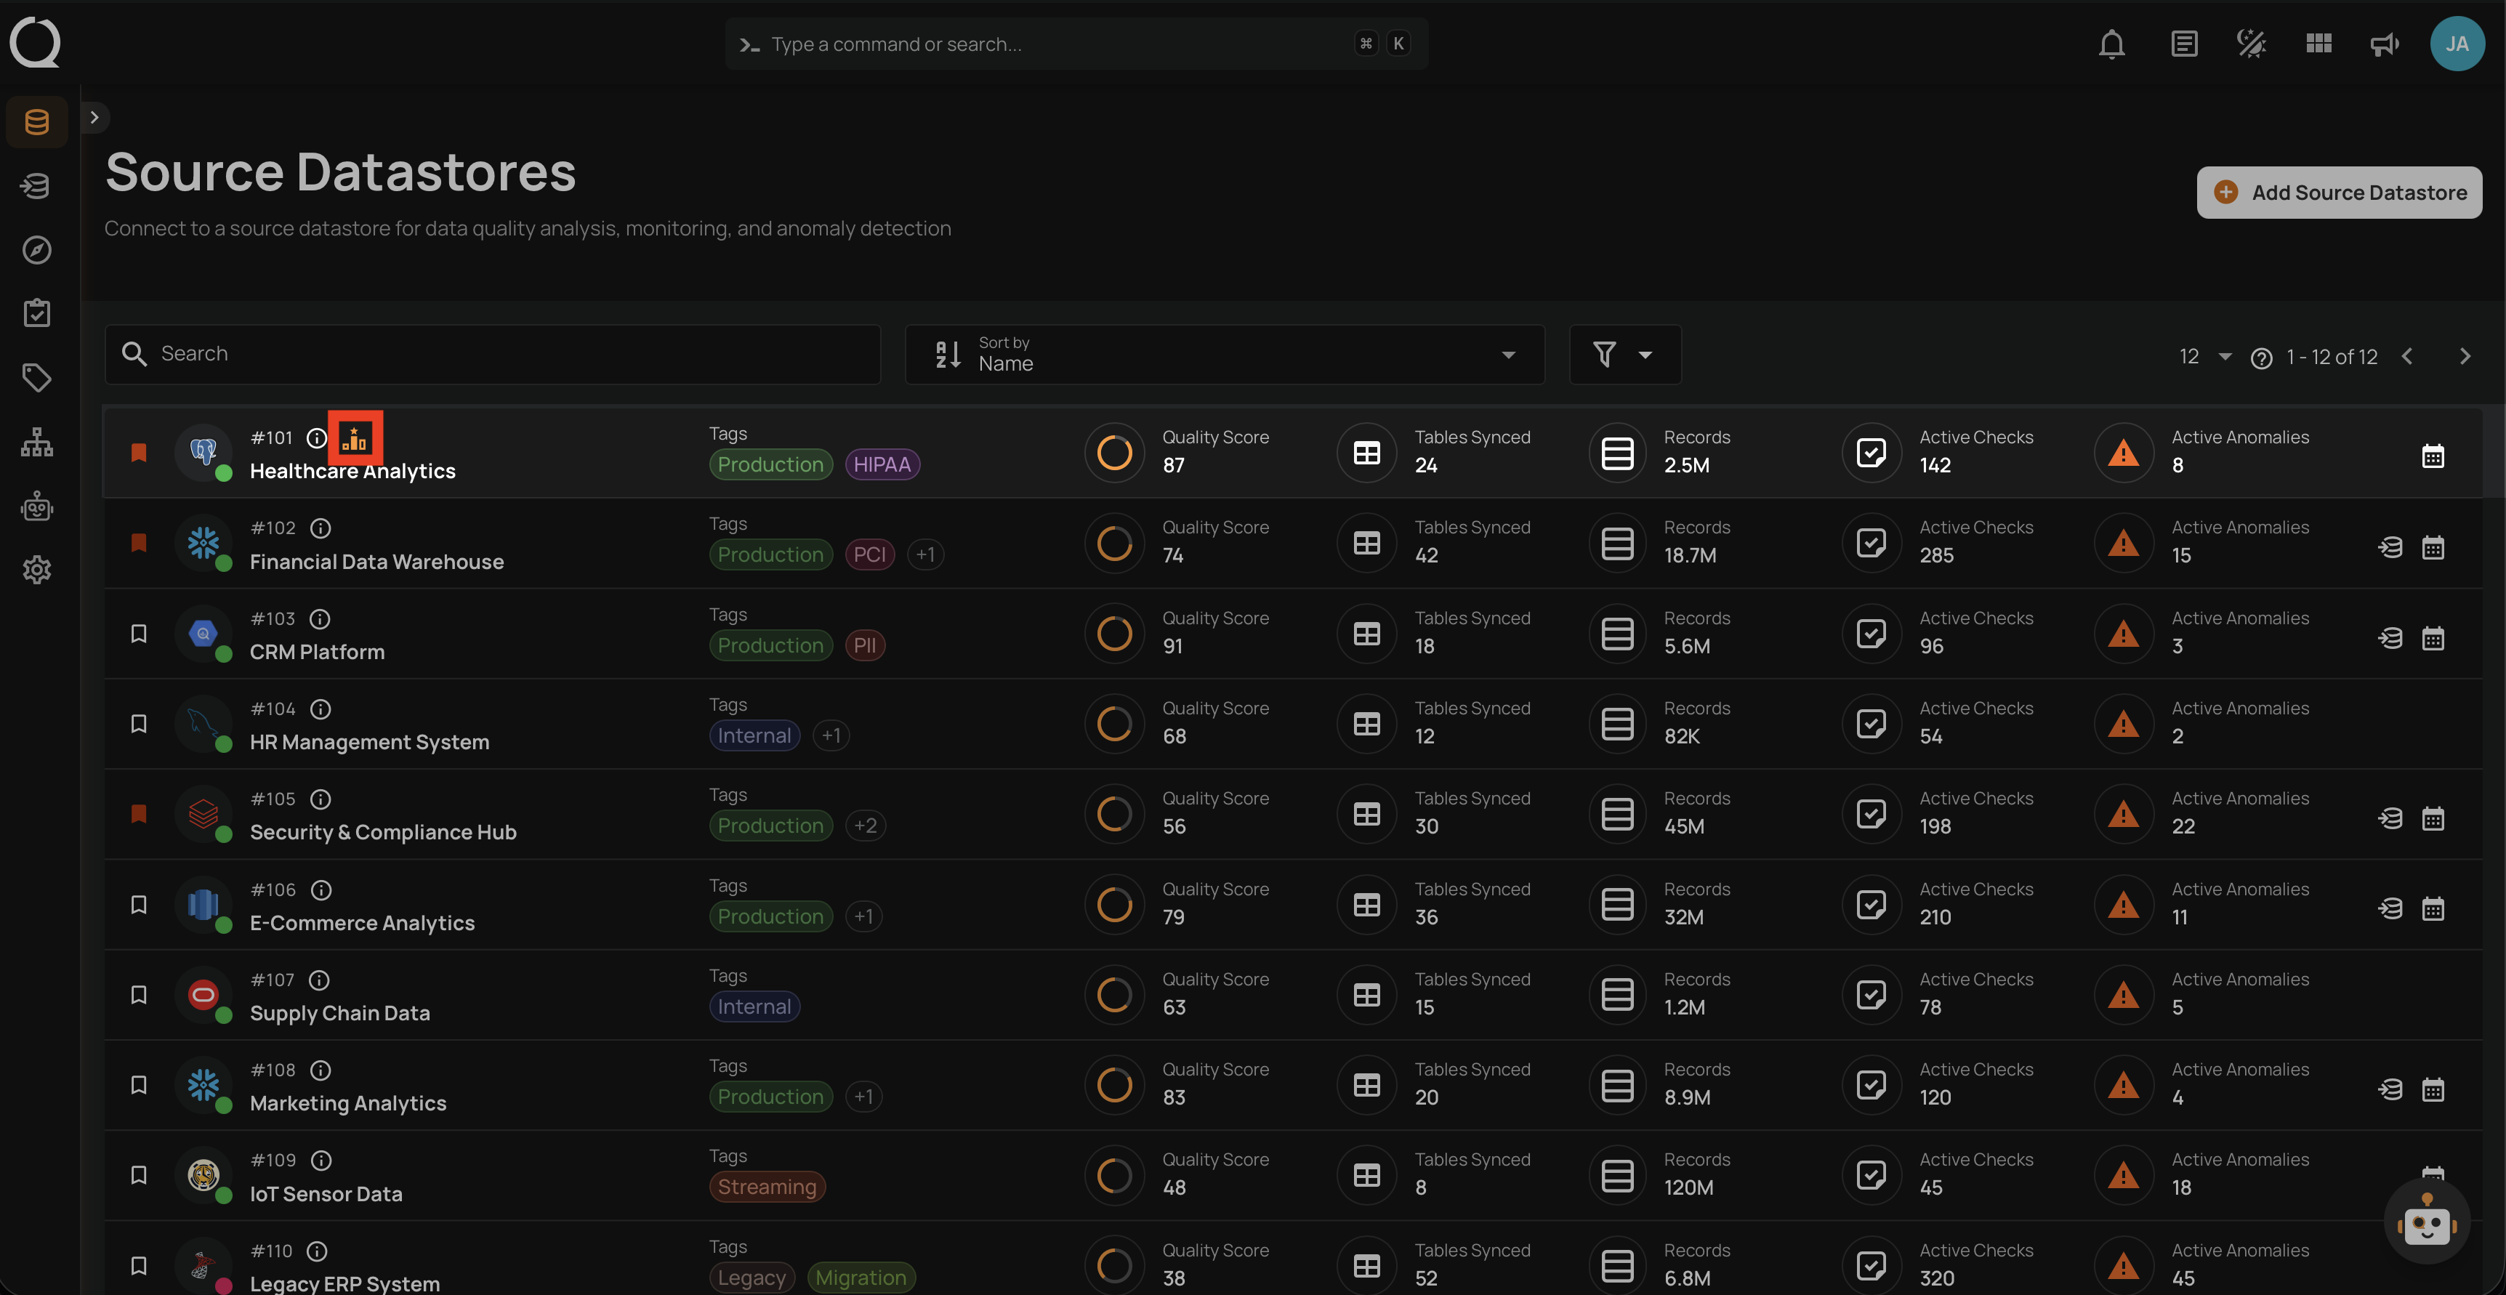The height and width of the screenshot is (1295, 2506).
Task: Click the enrichment icon on the CRM Platform row
Action: (2389, 638)
